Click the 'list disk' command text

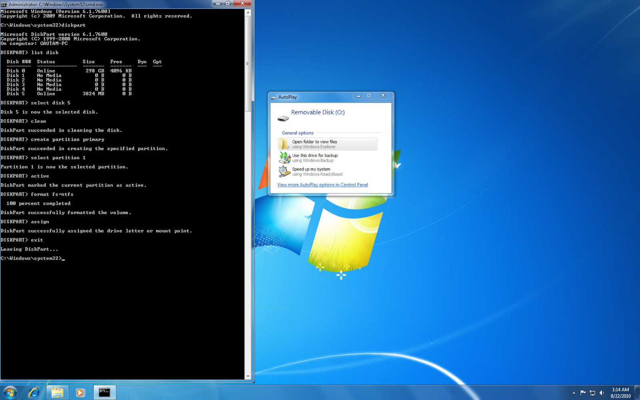(45, 52)
